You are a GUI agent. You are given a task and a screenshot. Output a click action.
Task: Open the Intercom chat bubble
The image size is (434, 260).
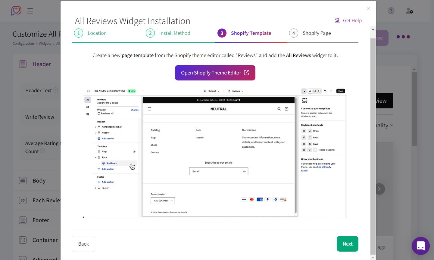tap(420, 246)
